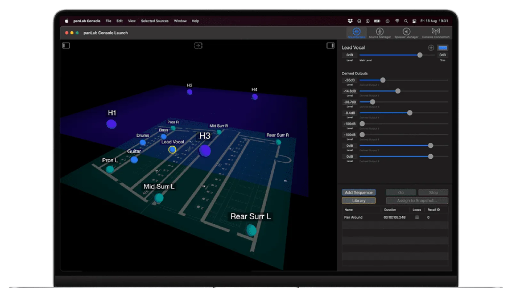
Task: Open the Source Manager
Action: (380, 33)
